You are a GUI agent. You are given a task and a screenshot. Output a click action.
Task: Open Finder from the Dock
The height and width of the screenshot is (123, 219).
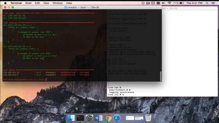(x=71, y=118)
